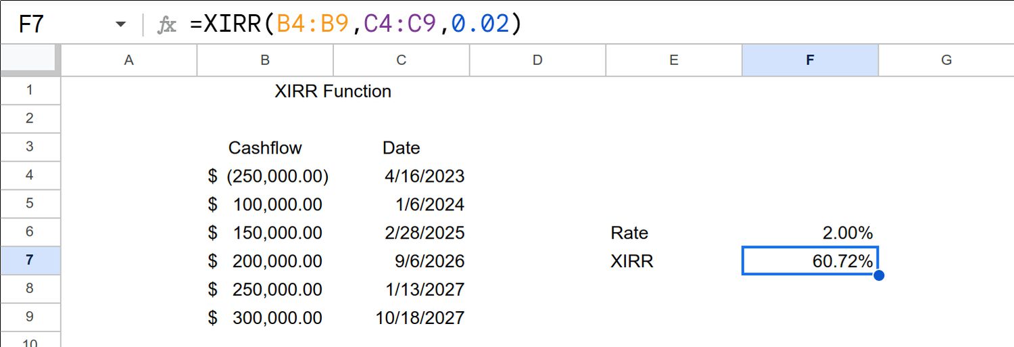Image resolution: width=1014 pixels, height=347 pixels.
Task: Select column G header
Action: pyautogui.click(x=946, y=60)
